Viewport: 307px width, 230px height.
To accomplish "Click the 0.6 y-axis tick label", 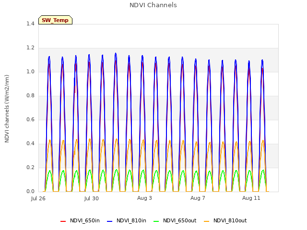I will tap(30, 119).
